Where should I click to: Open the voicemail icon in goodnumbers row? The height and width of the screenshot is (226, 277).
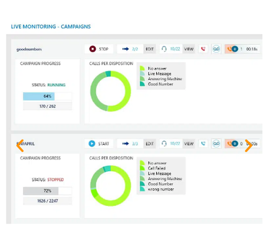pyautogui.click(x=216, y=49)
